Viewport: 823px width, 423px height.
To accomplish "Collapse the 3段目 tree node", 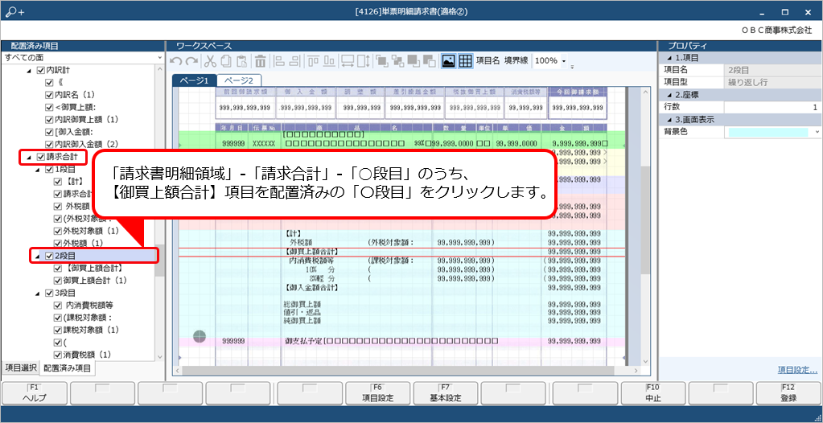I will pyautogui.click(x=37, y=293).
